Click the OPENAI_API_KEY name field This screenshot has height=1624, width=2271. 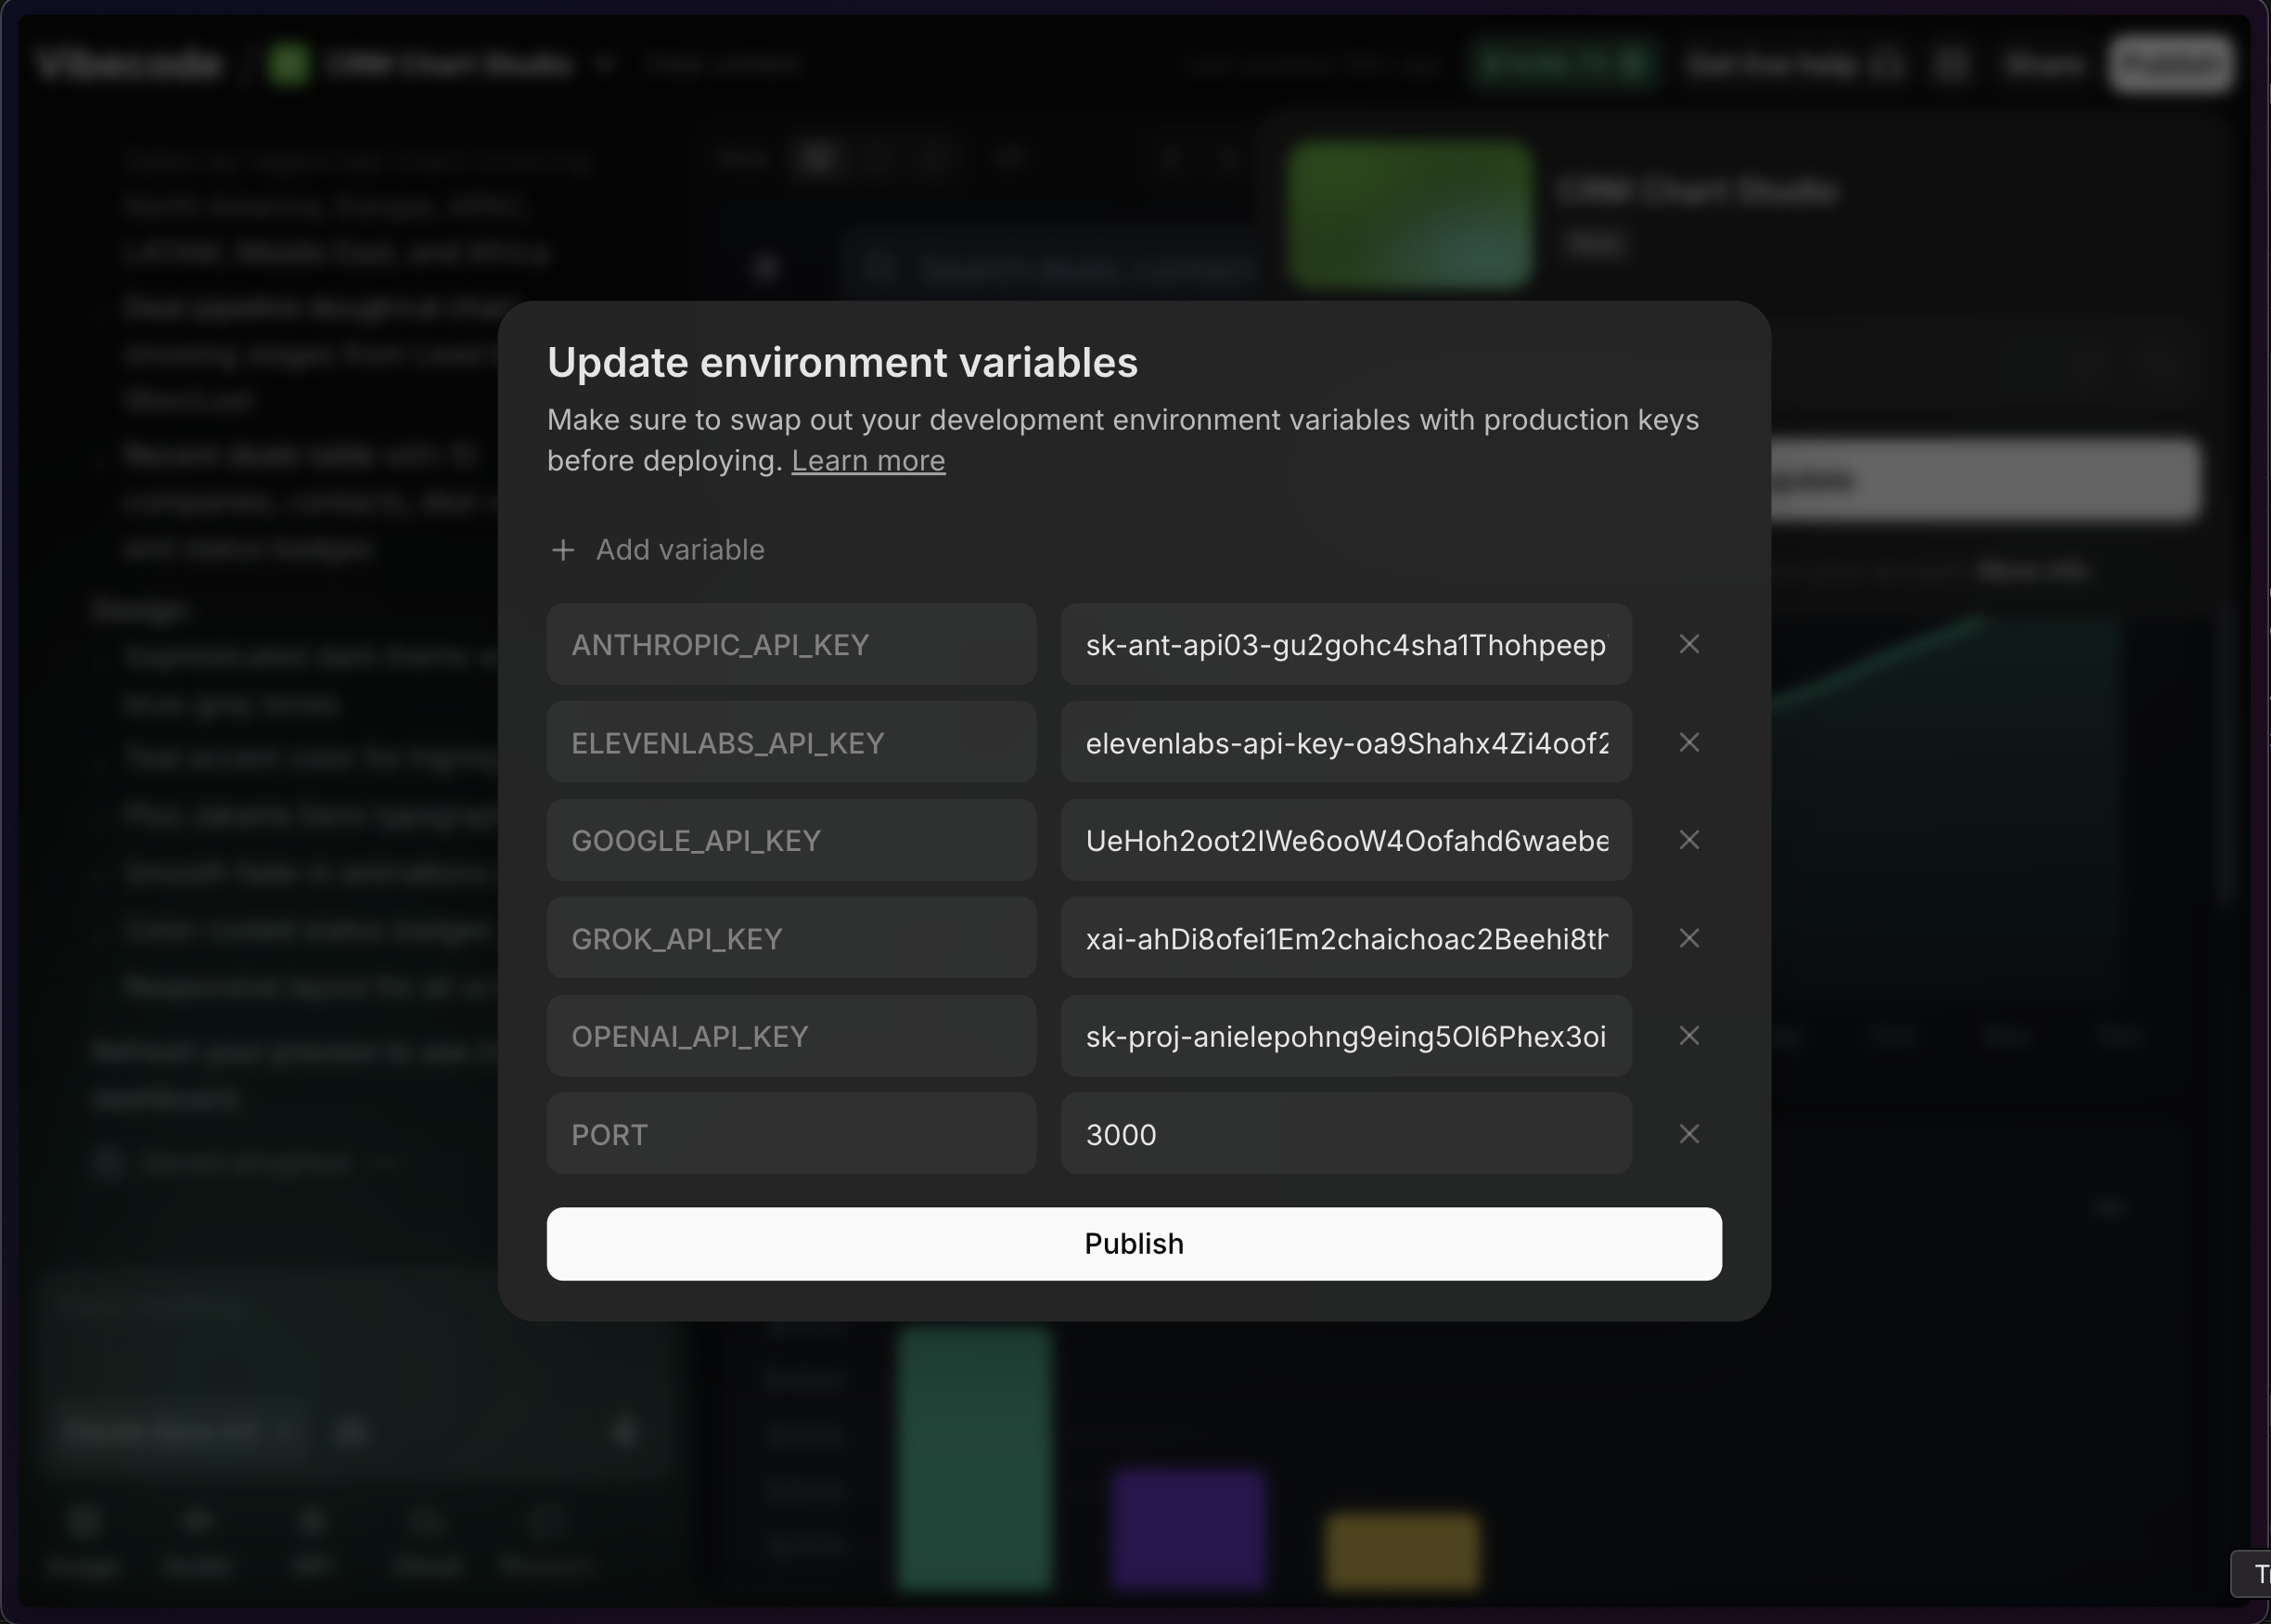[789, 1037]
